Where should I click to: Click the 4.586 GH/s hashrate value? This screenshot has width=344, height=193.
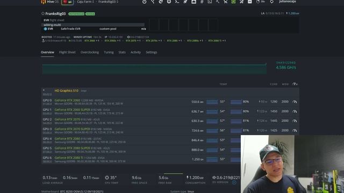click(286, 68)
